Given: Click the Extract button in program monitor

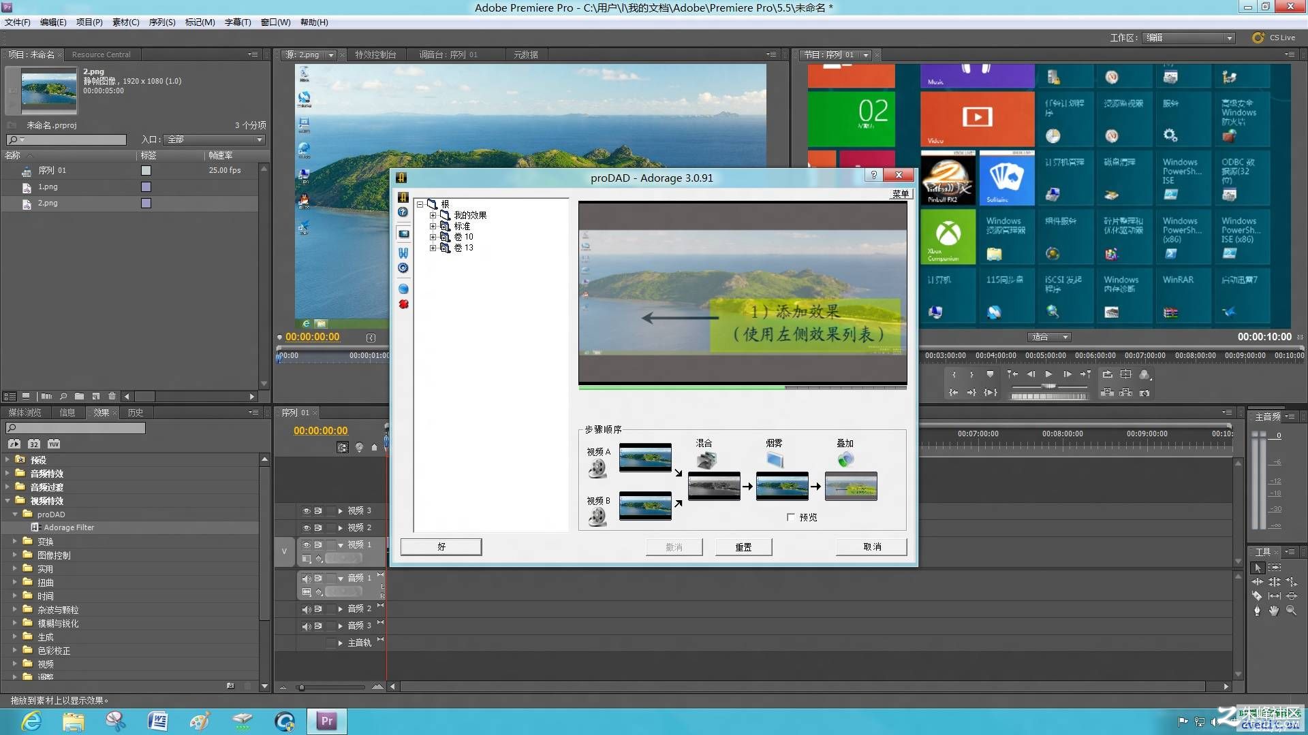Looking at the screenshot, I should tap(1126, 393).
